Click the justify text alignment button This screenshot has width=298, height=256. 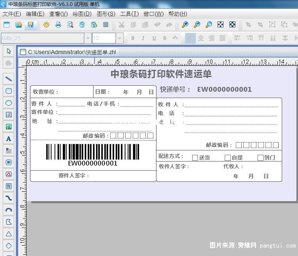(x=222, y=38)
